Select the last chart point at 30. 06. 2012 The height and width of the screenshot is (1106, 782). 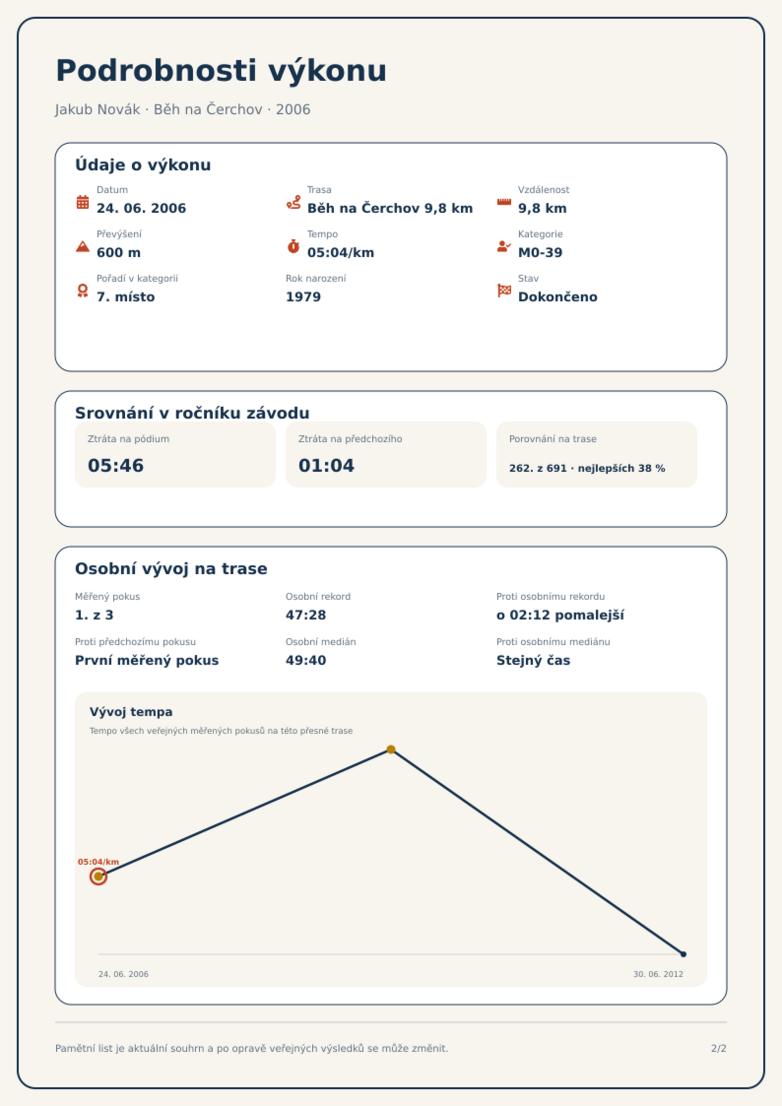[684, 954]
